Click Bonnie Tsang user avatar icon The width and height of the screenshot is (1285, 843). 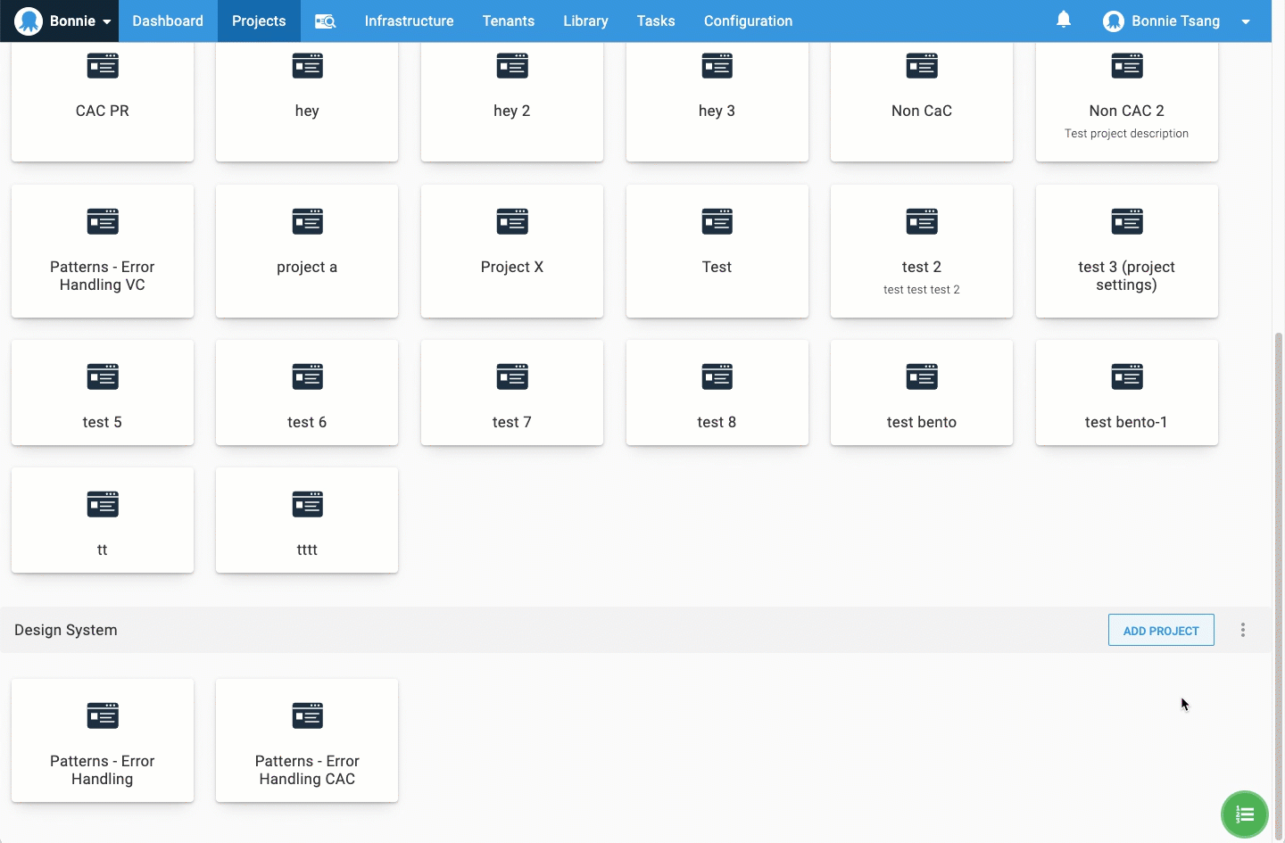click(x=1113, y=21)
